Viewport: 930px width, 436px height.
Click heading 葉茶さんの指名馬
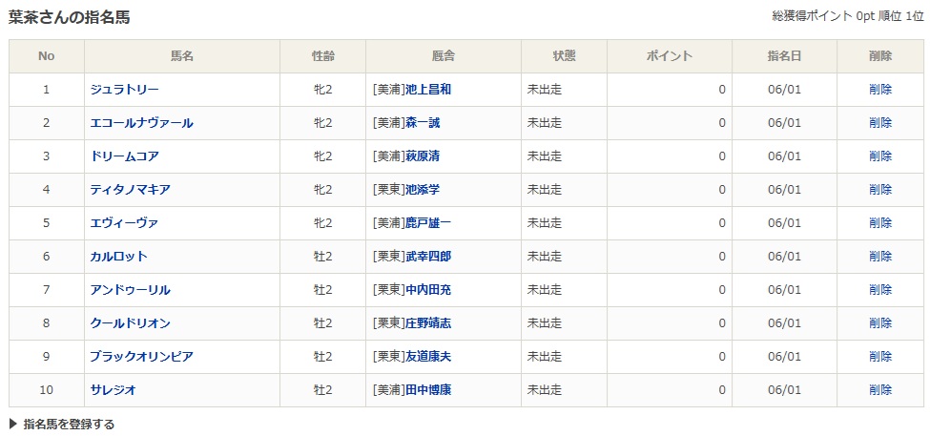pos(70,18)
